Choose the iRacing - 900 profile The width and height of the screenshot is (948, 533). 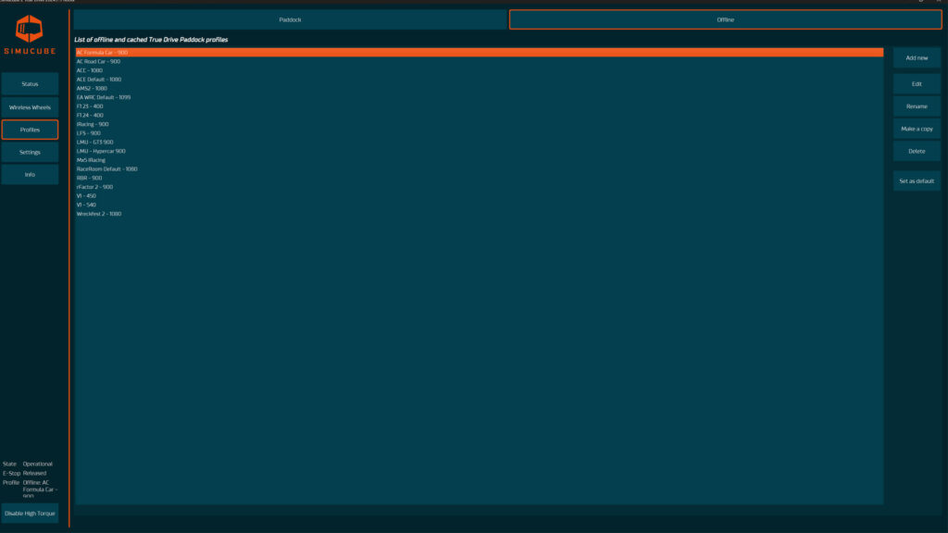point(93,124)
